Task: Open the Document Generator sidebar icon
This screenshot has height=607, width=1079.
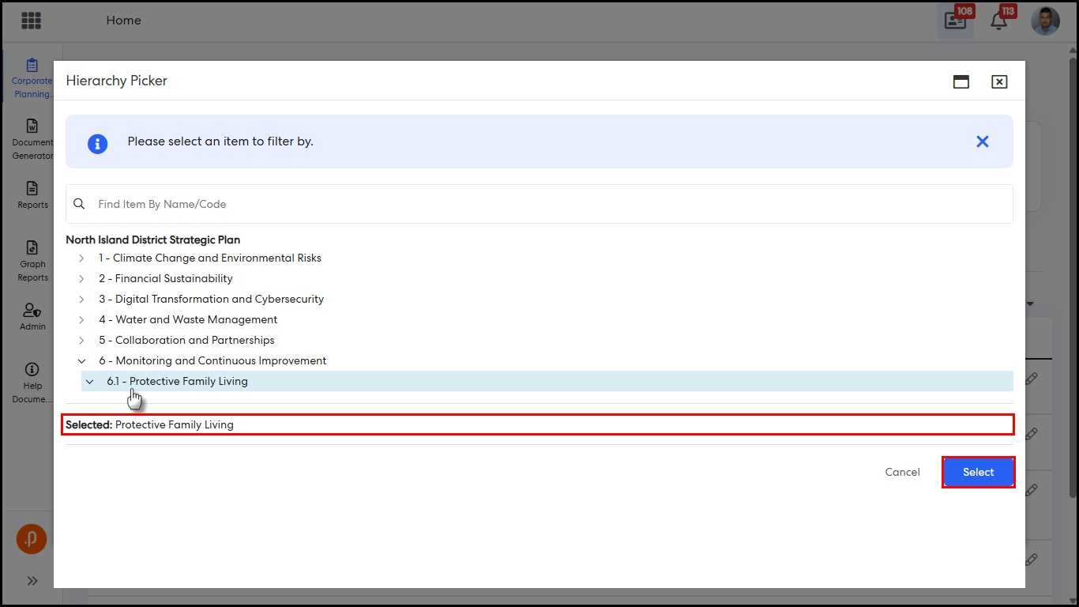Action: (32, 139)
